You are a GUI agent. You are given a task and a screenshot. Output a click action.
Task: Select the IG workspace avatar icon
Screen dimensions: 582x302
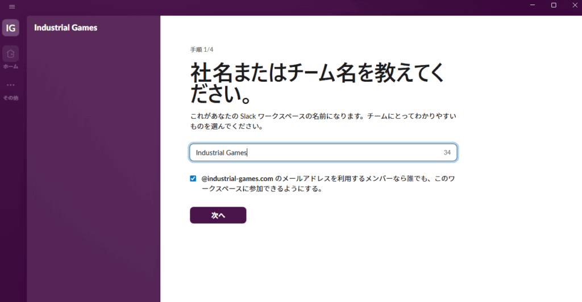(11, 28)
